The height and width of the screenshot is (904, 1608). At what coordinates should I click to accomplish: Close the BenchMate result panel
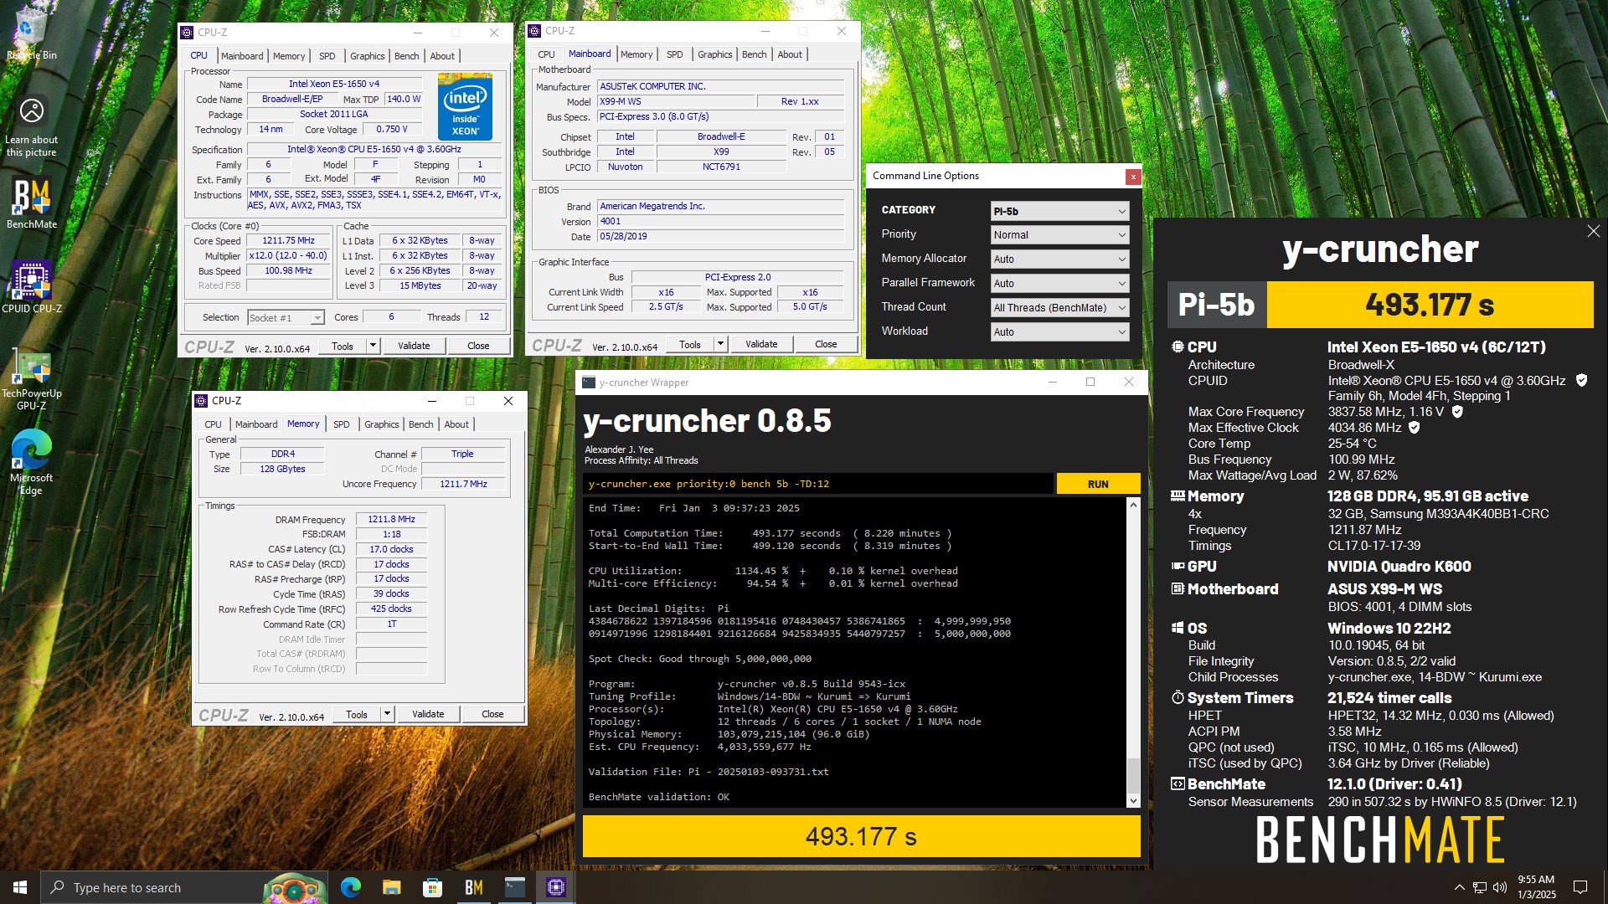(x=1593, y=231)
